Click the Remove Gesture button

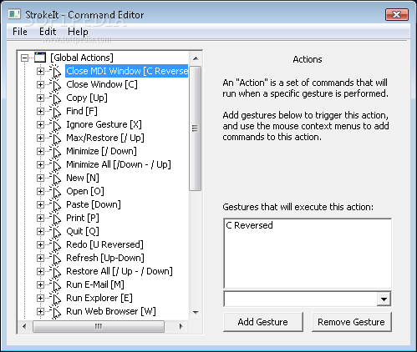(x=352, y=322)
